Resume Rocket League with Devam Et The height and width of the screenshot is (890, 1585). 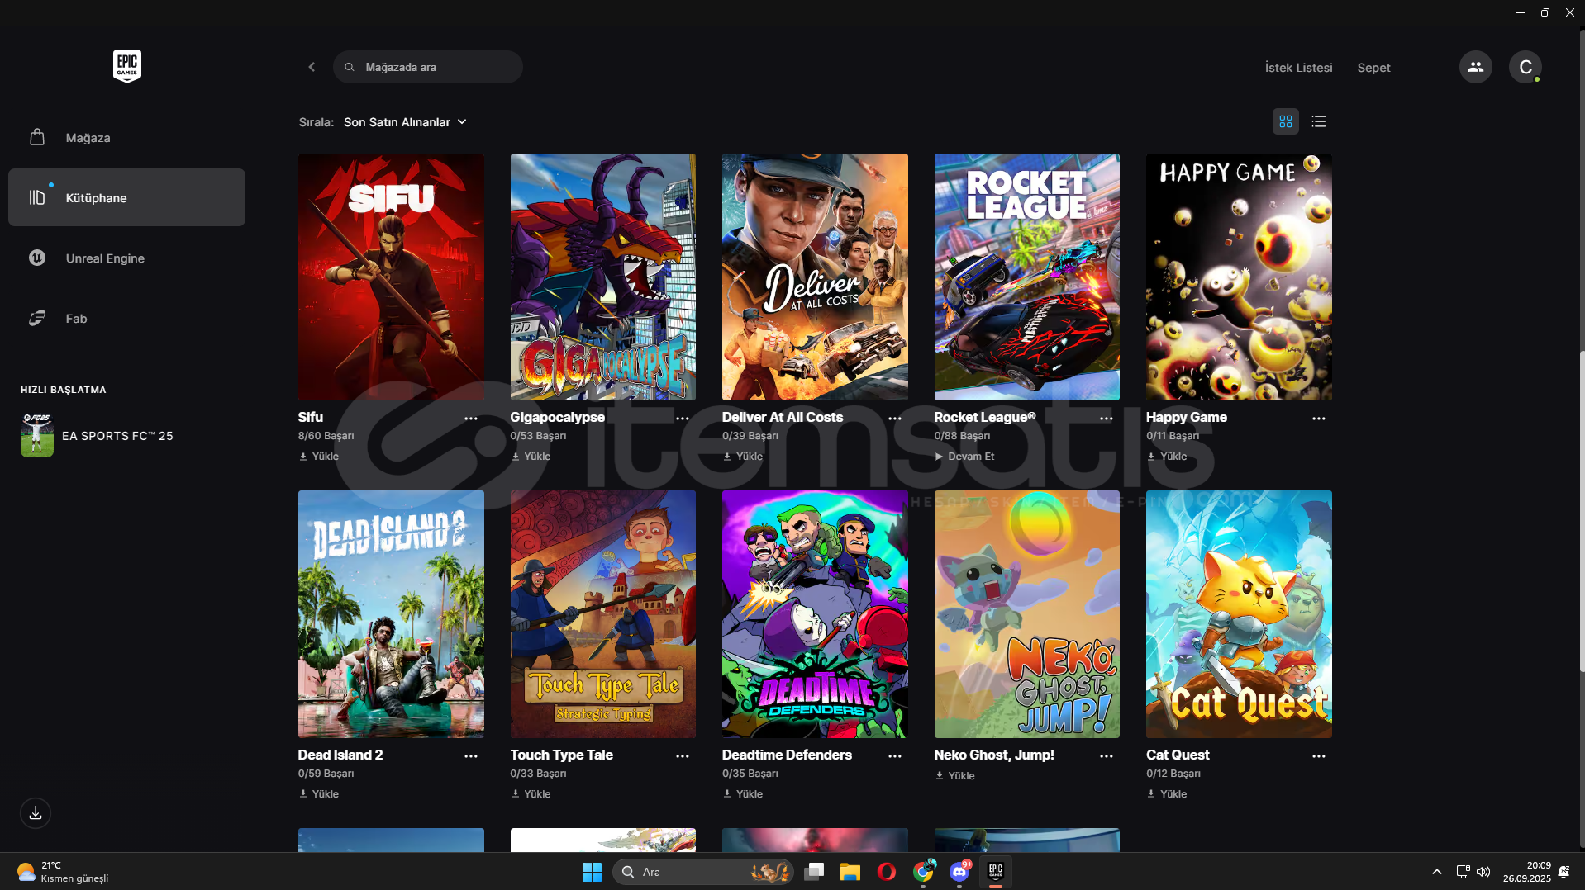pyautogui.click(x=964, y=457)
